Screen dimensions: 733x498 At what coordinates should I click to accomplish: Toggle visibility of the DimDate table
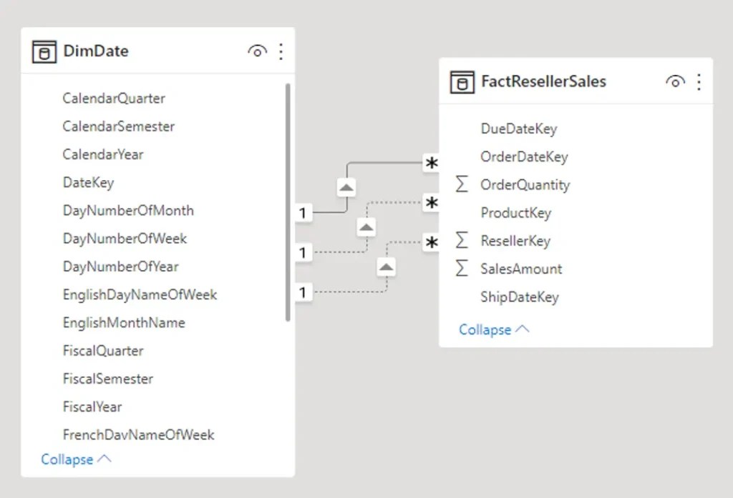tap(257, 51)
